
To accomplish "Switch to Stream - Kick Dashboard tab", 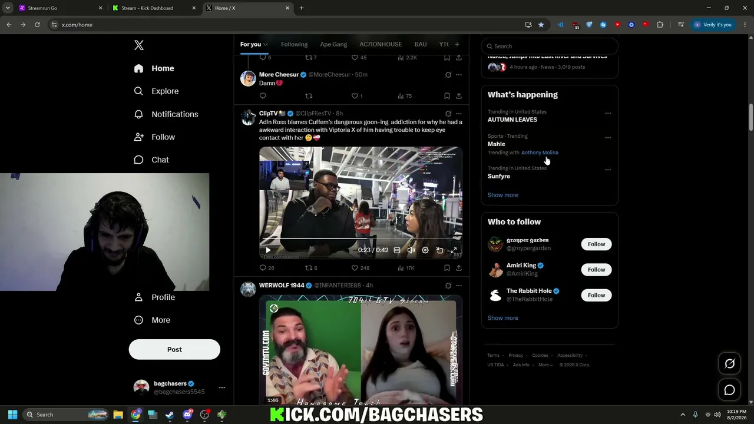I will coord(153,8).
